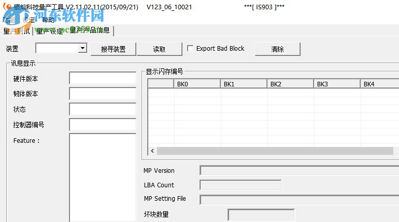The width and height of the screenshot is (399, 222).
Task: Select the 量产产品信息 tab
Action: 90,30
